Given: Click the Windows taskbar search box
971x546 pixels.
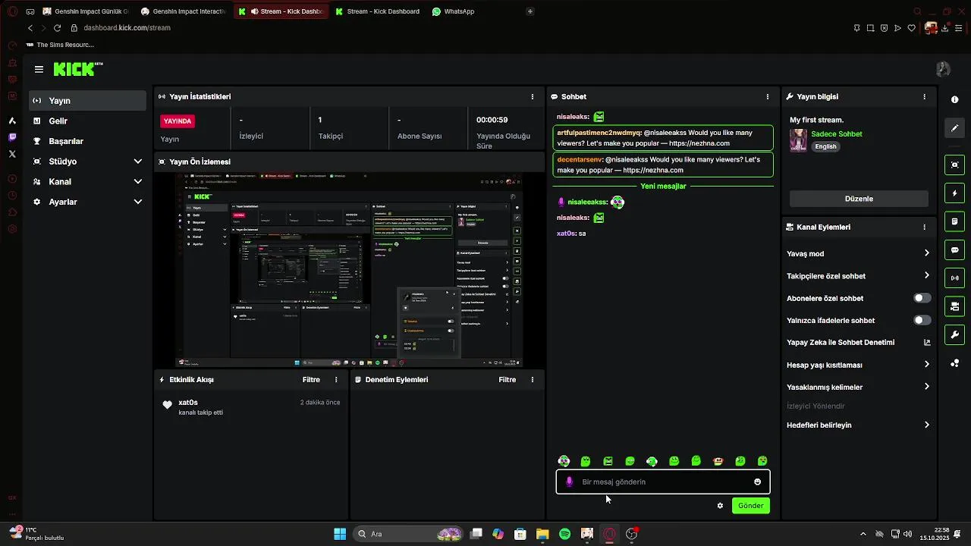Looking at the screenshot, I should click(408, 534).
